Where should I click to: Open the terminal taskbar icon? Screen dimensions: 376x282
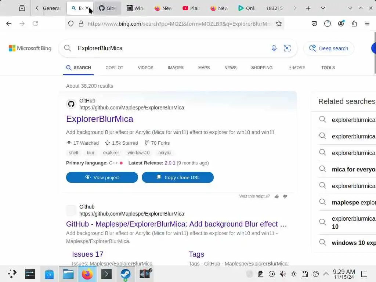coord(106,274)
